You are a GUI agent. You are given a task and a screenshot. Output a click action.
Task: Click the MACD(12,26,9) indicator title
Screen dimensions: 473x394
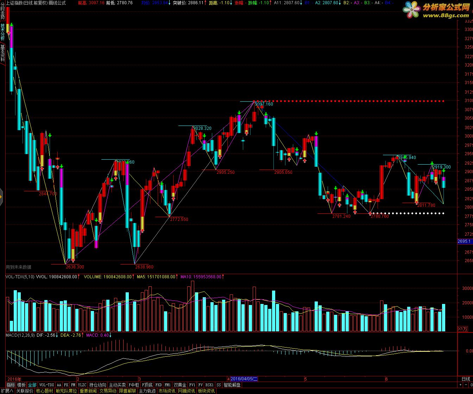point(20,335)
